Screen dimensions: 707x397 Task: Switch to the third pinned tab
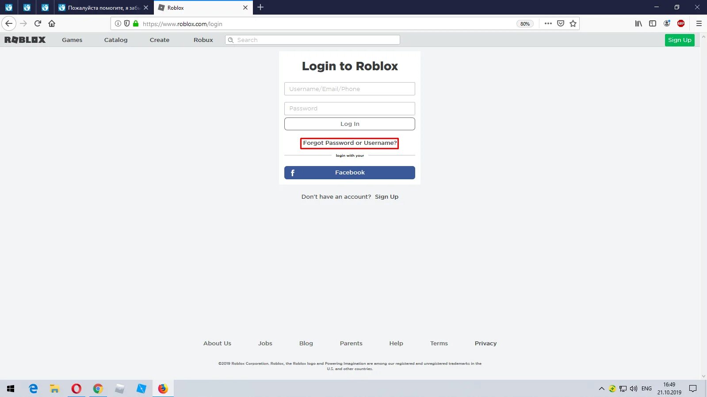[45, 8]
